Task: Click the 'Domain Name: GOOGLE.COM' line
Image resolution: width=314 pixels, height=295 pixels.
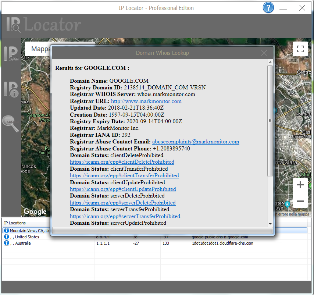Action: [109, 81]
